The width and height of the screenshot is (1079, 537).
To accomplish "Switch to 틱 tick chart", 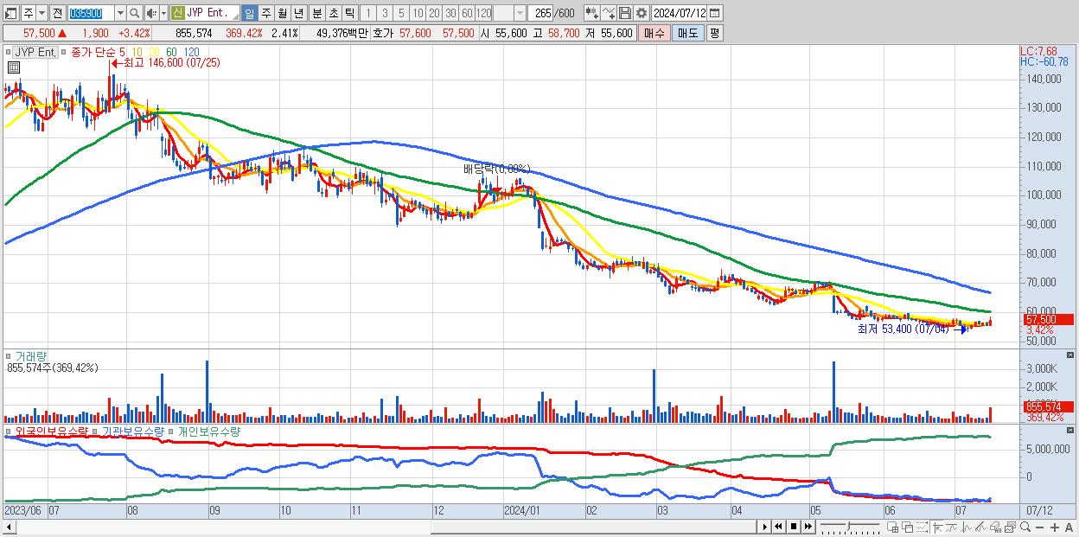I will (x=349, y=13).
